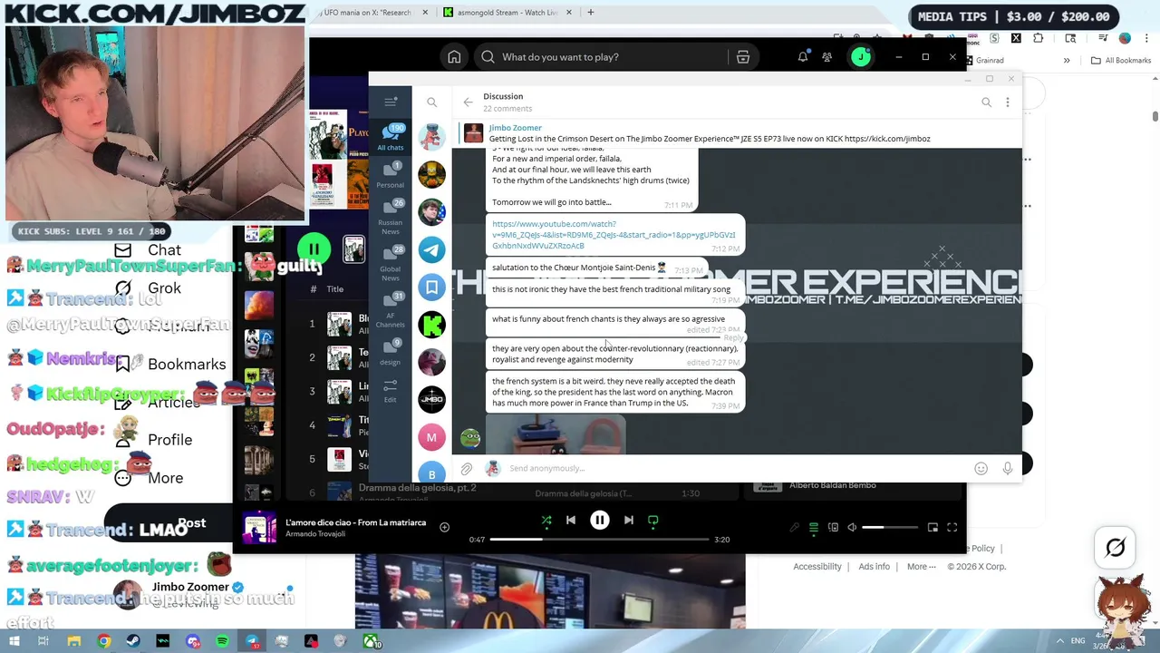This screenshot has width=1160, height=653.
Task: Open Xbox app from the taskbar
Action: [x=371, y=642]
